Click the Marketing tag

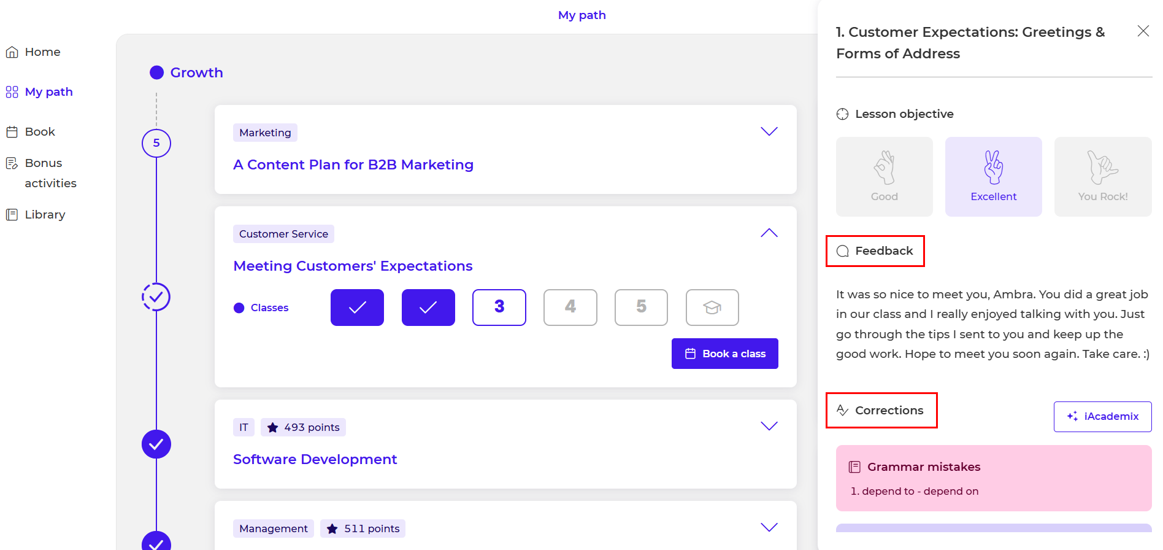click(265, 133)
